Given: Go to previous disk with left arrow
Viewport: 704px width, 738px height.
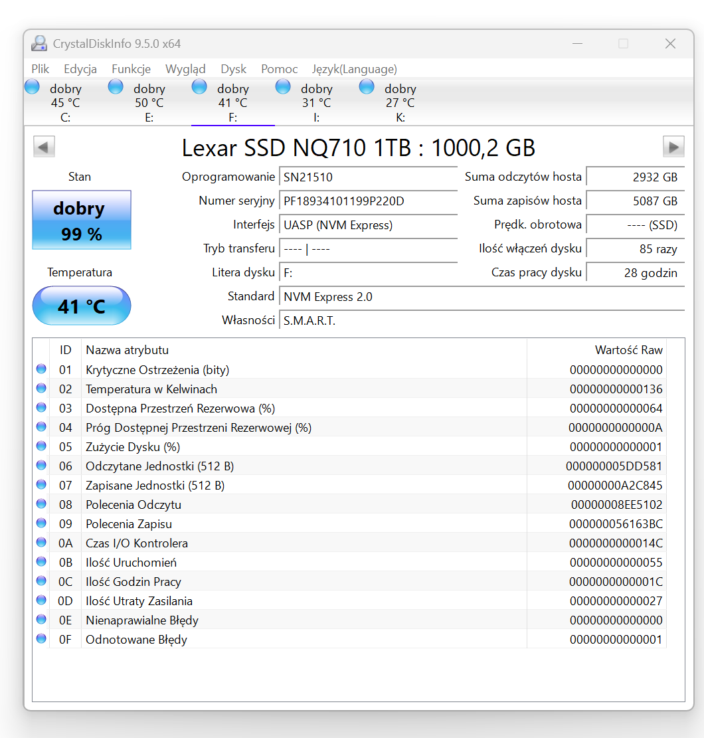Looking at the screenshot, I should pos(44,147).
